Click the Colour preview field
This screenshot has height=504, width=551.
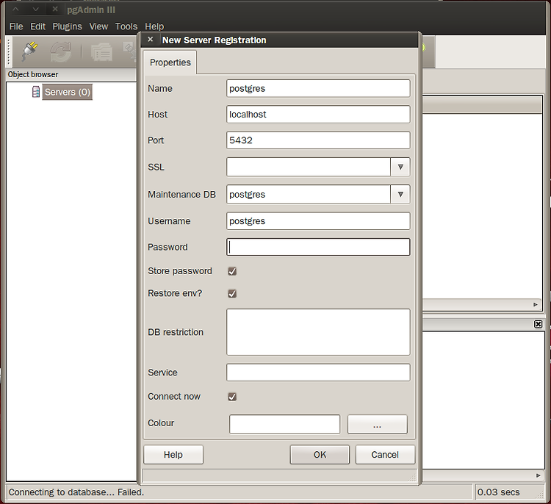pyautogui.click(x=284, y=424)
